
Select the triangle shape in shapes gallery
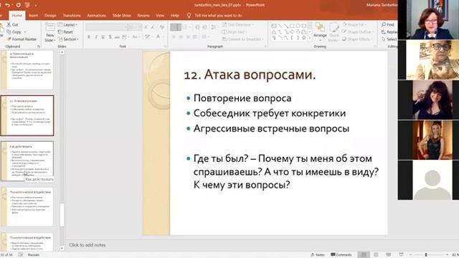click(x=274, y=32)
